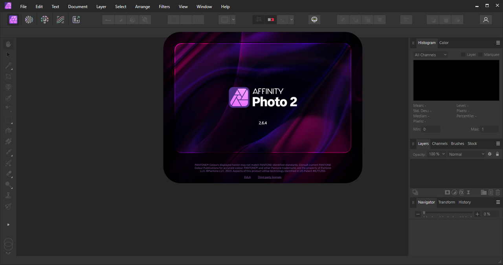
Task: Select the Crop tool
Action: (8, 77)
